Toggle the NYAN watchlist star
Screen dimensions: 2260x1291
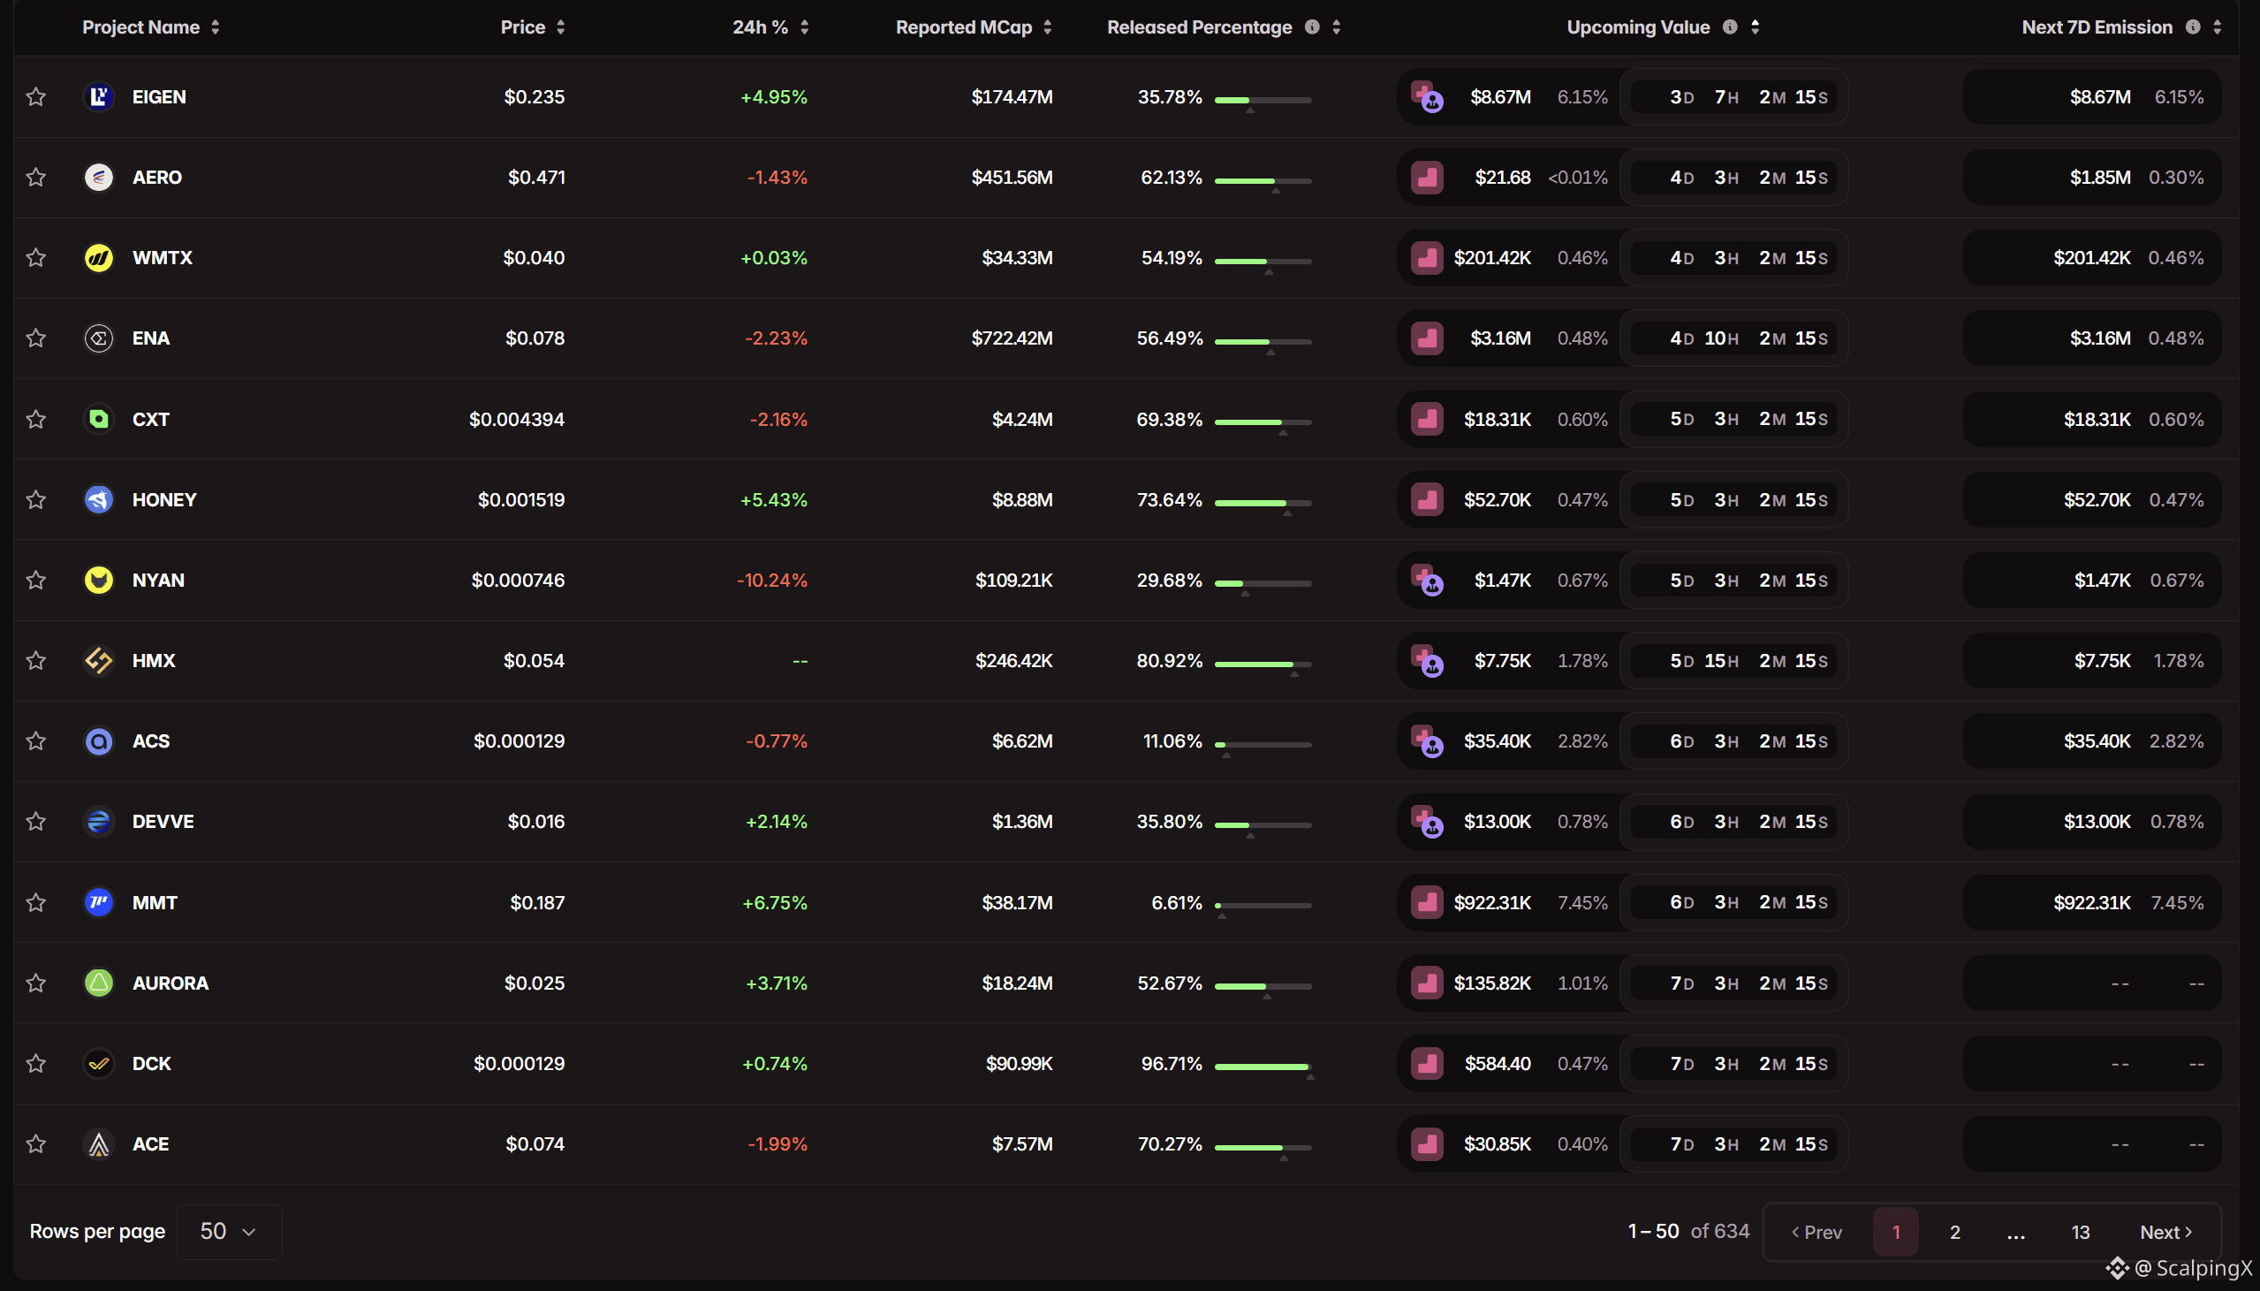[35, 580]
